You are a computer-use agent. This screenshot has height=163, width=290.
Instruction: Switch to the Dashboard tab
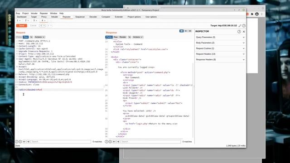[x=21, y=17]
